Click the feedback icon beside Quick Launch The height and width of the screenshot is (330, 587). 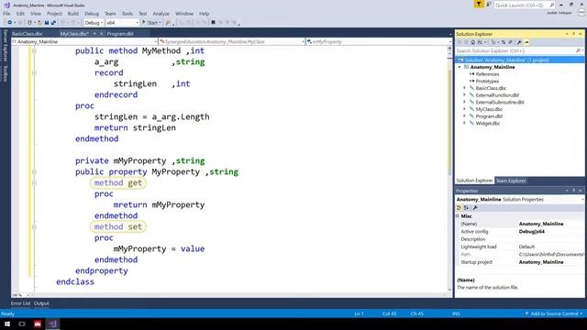(489, 5)
